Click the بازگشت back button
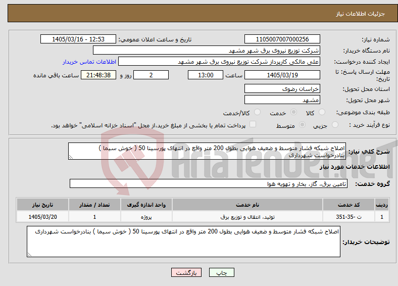The width and height of the screenshot is (398, 286). (x=186, y=272)
